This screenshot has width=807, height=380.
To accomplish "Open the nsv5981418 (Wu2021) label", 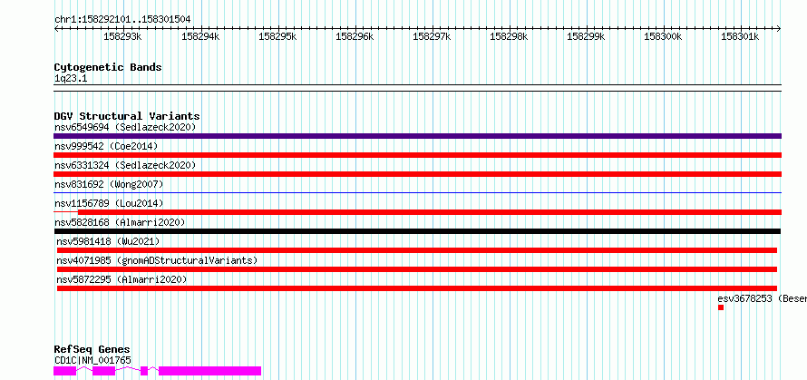I will (108, 241).
